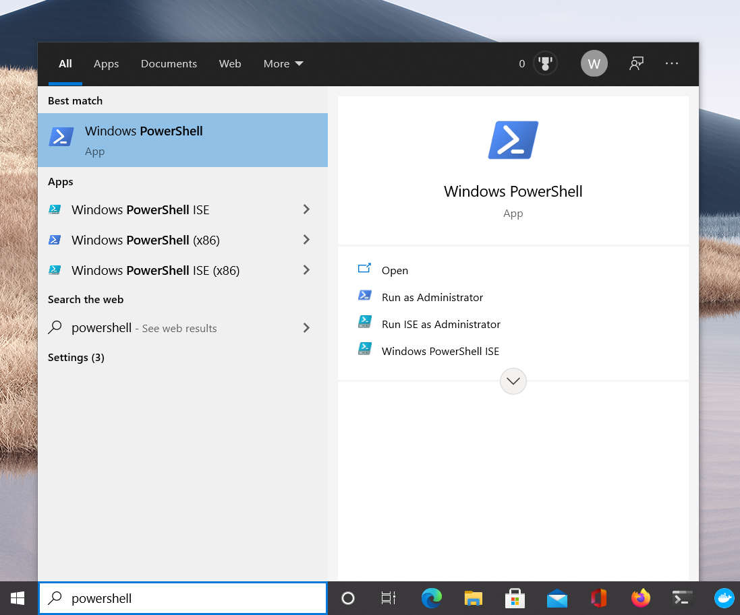740x615 pixels.
Task: Launch Office from the taskbar
Action: [598, 599]
